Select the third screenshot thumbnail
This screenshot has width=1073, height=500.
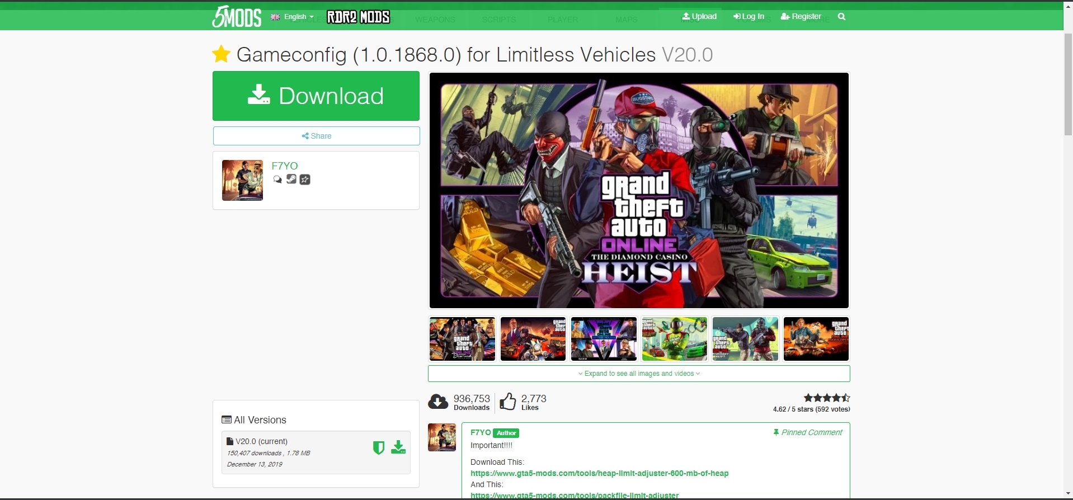(604, 339)
